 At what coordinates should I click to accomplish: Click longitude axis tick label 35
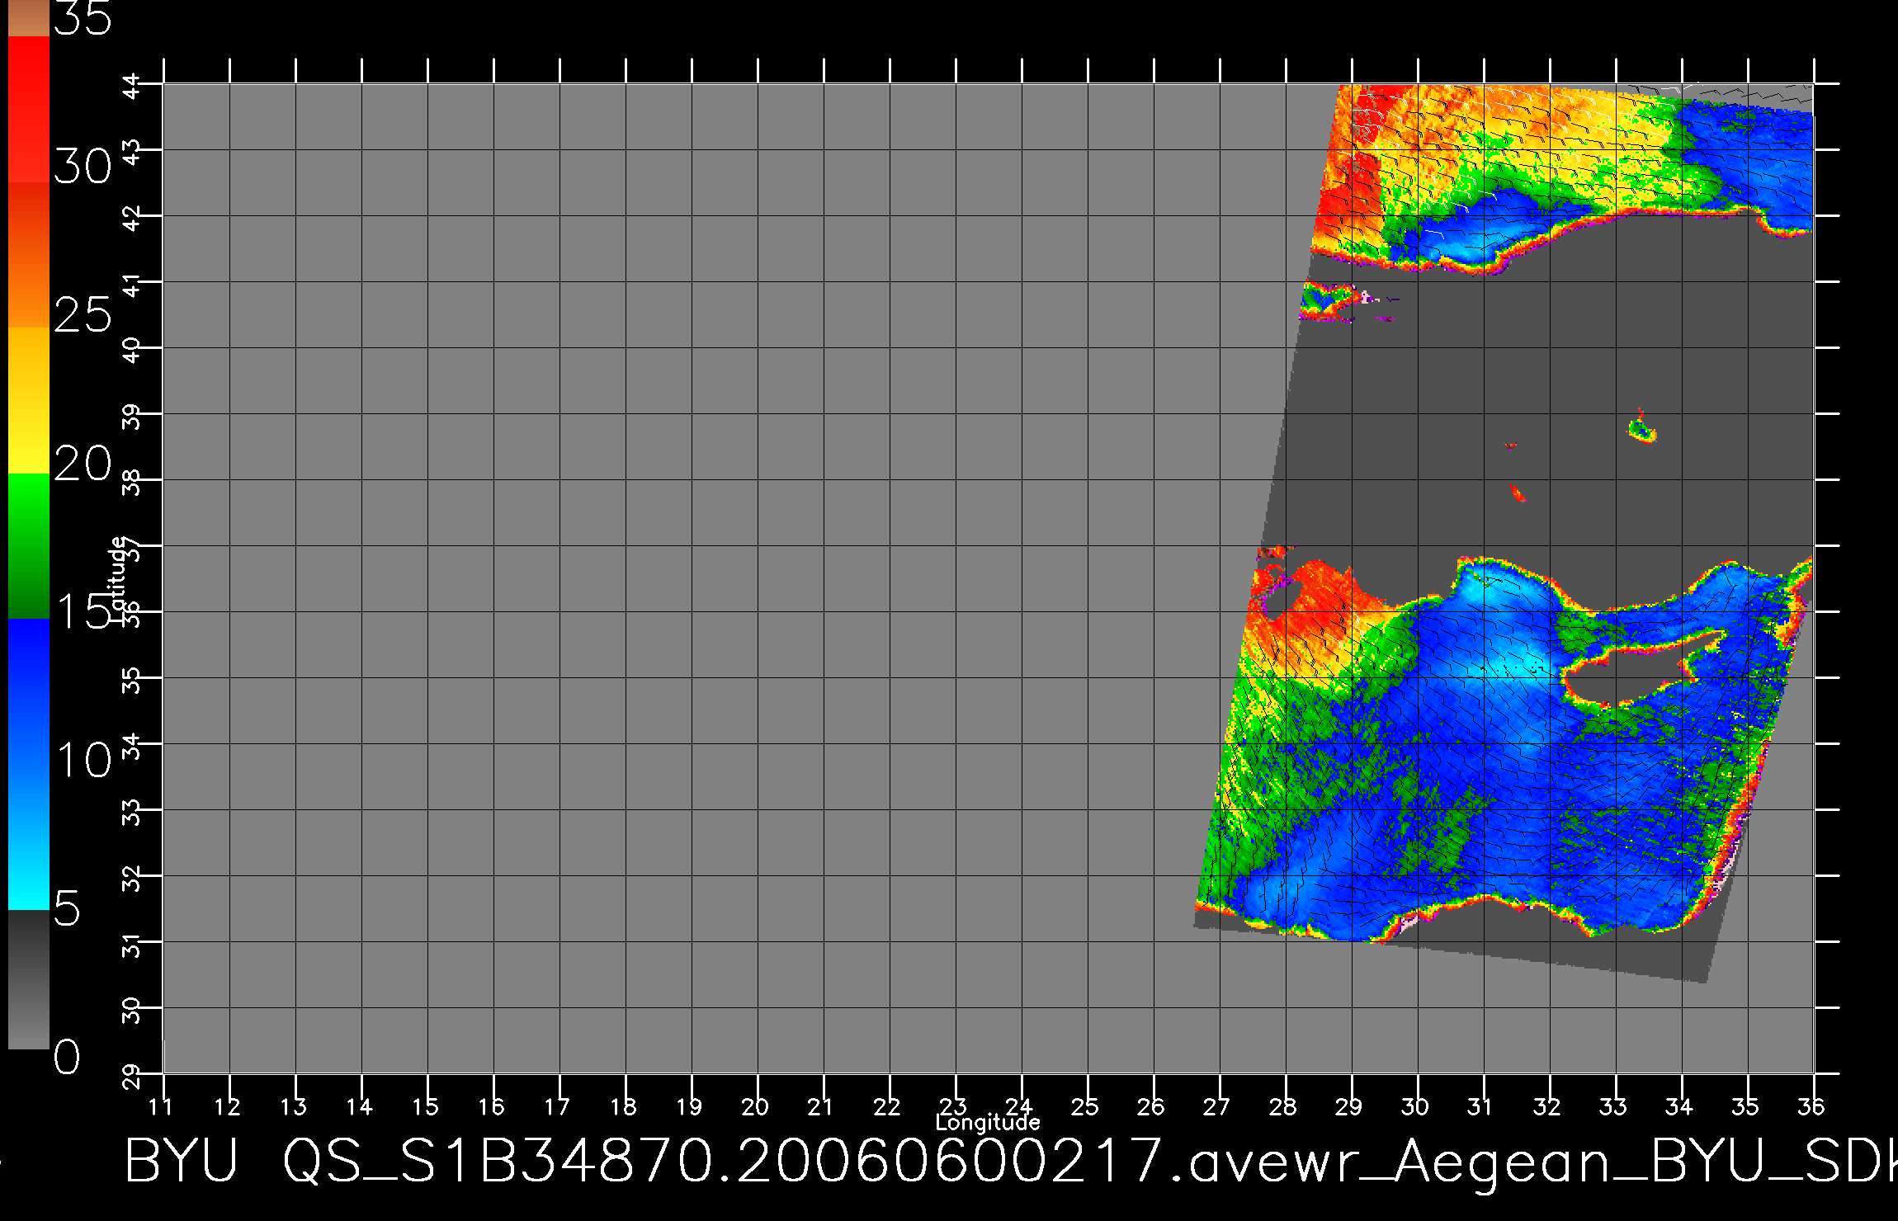[1745, 1105]
